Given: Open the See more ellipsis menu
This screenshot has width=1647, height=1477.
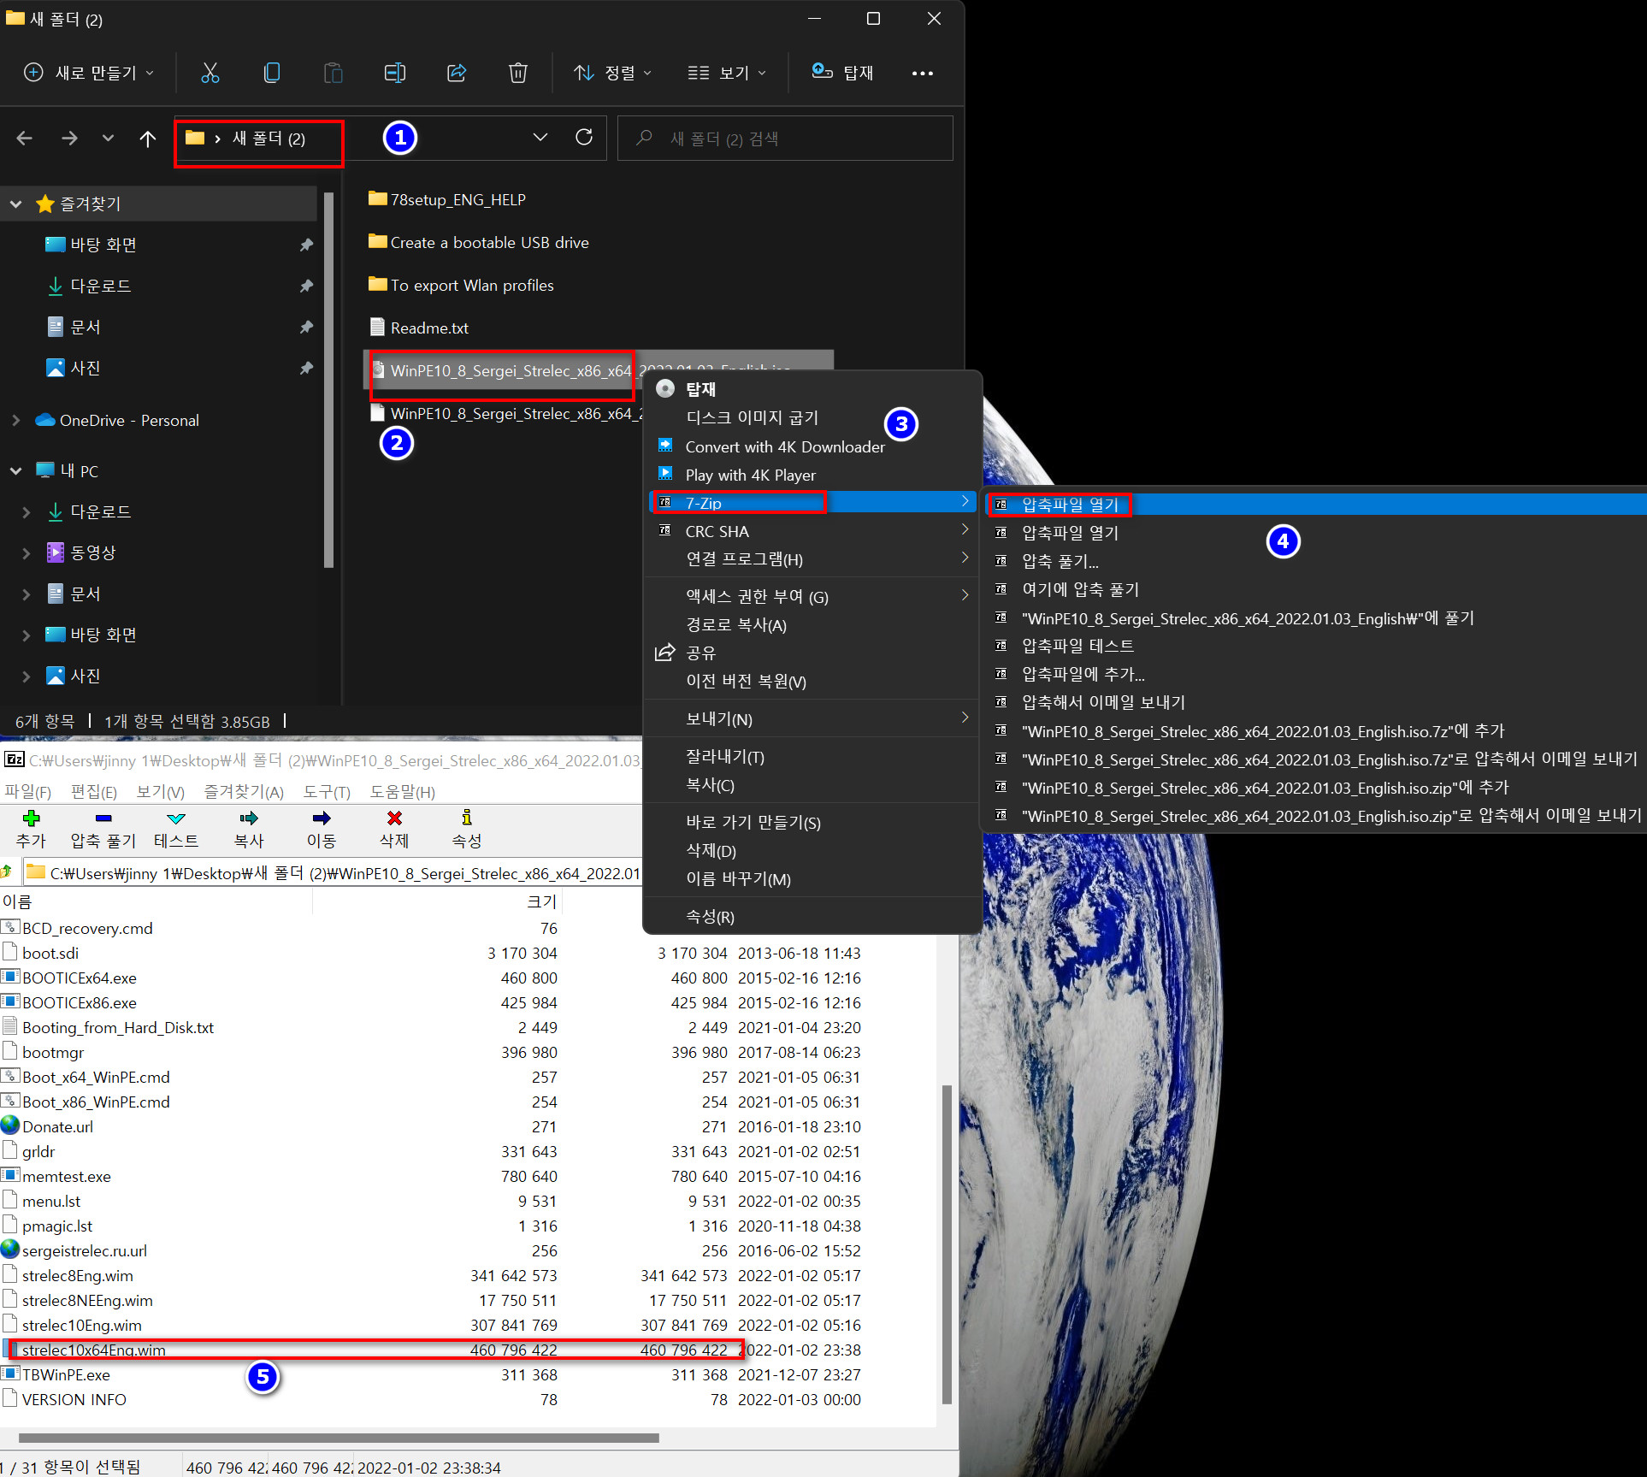Looking at the screenshot, I should click(922, 74).
